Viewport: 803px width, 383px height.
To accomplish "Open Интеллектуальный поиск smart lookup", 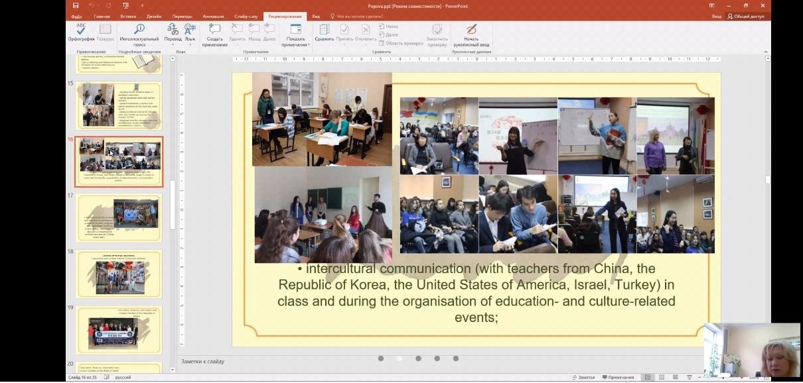I will (x=139, y=33).
